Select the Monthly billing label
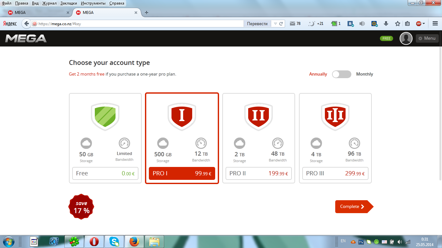Viewport: 442px width, 248px height. point(365,74)
